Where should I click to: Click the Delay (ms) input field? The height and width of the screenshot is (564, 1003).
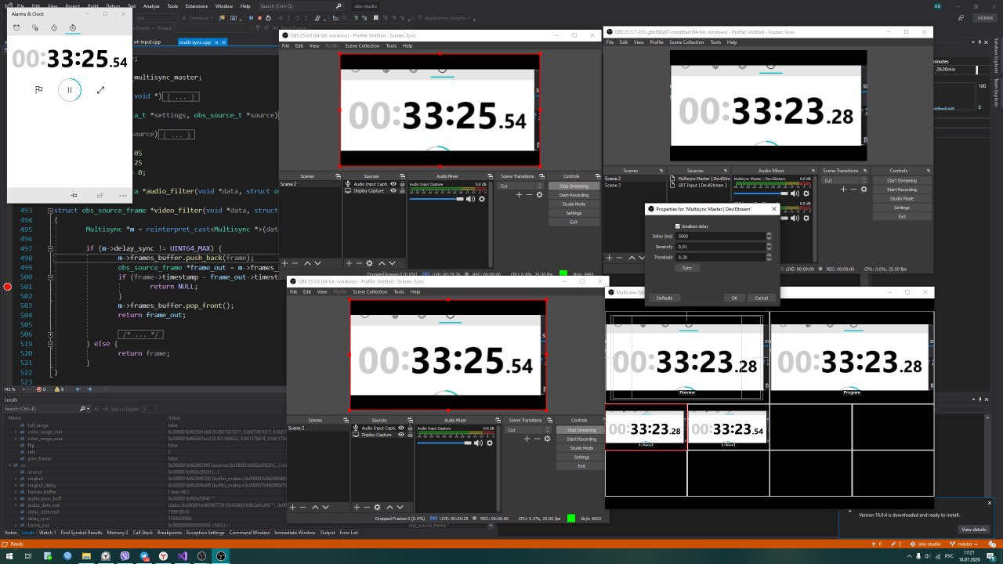tap(721, 236)
